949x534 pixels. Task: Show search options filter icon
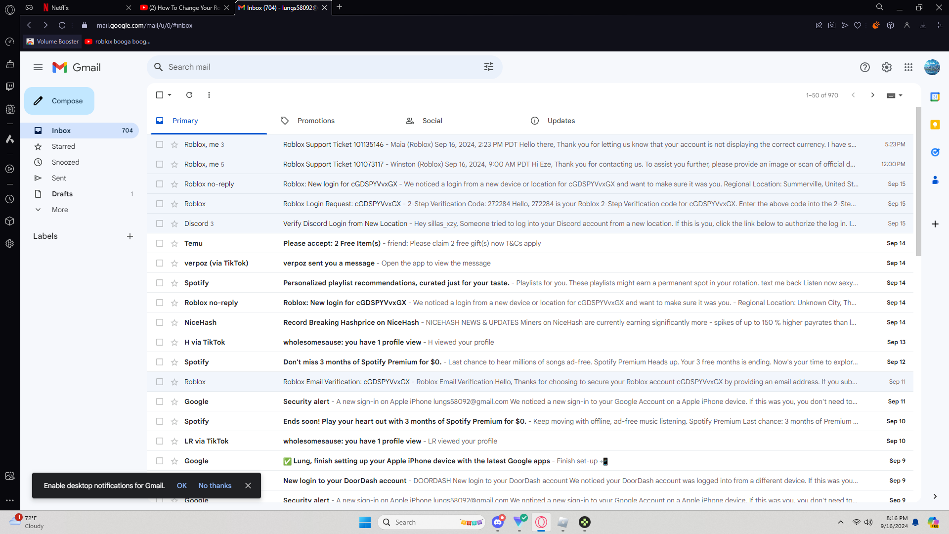[489, 67]
